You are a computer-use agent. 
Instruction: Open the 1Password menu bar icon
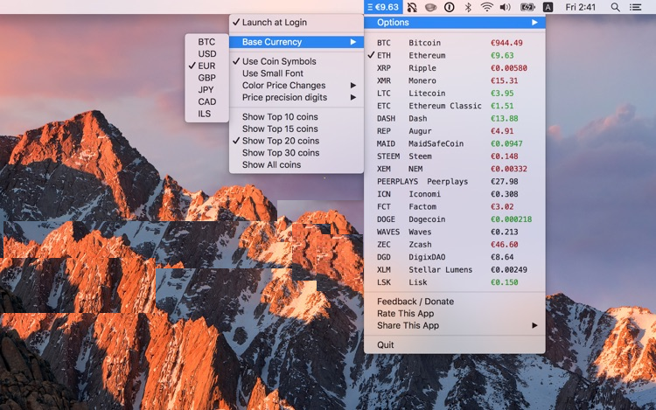click(450, 7)
